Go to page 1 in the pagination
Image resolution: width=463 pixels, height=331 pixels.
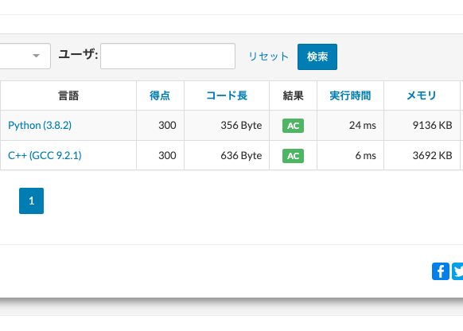pos(31,201)
